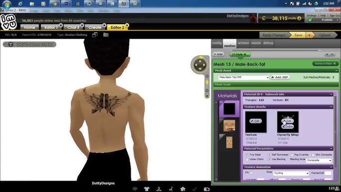Open the Blending Mode Composite dropdown
This screenshot has height=192, width=341.
(319, 160)
